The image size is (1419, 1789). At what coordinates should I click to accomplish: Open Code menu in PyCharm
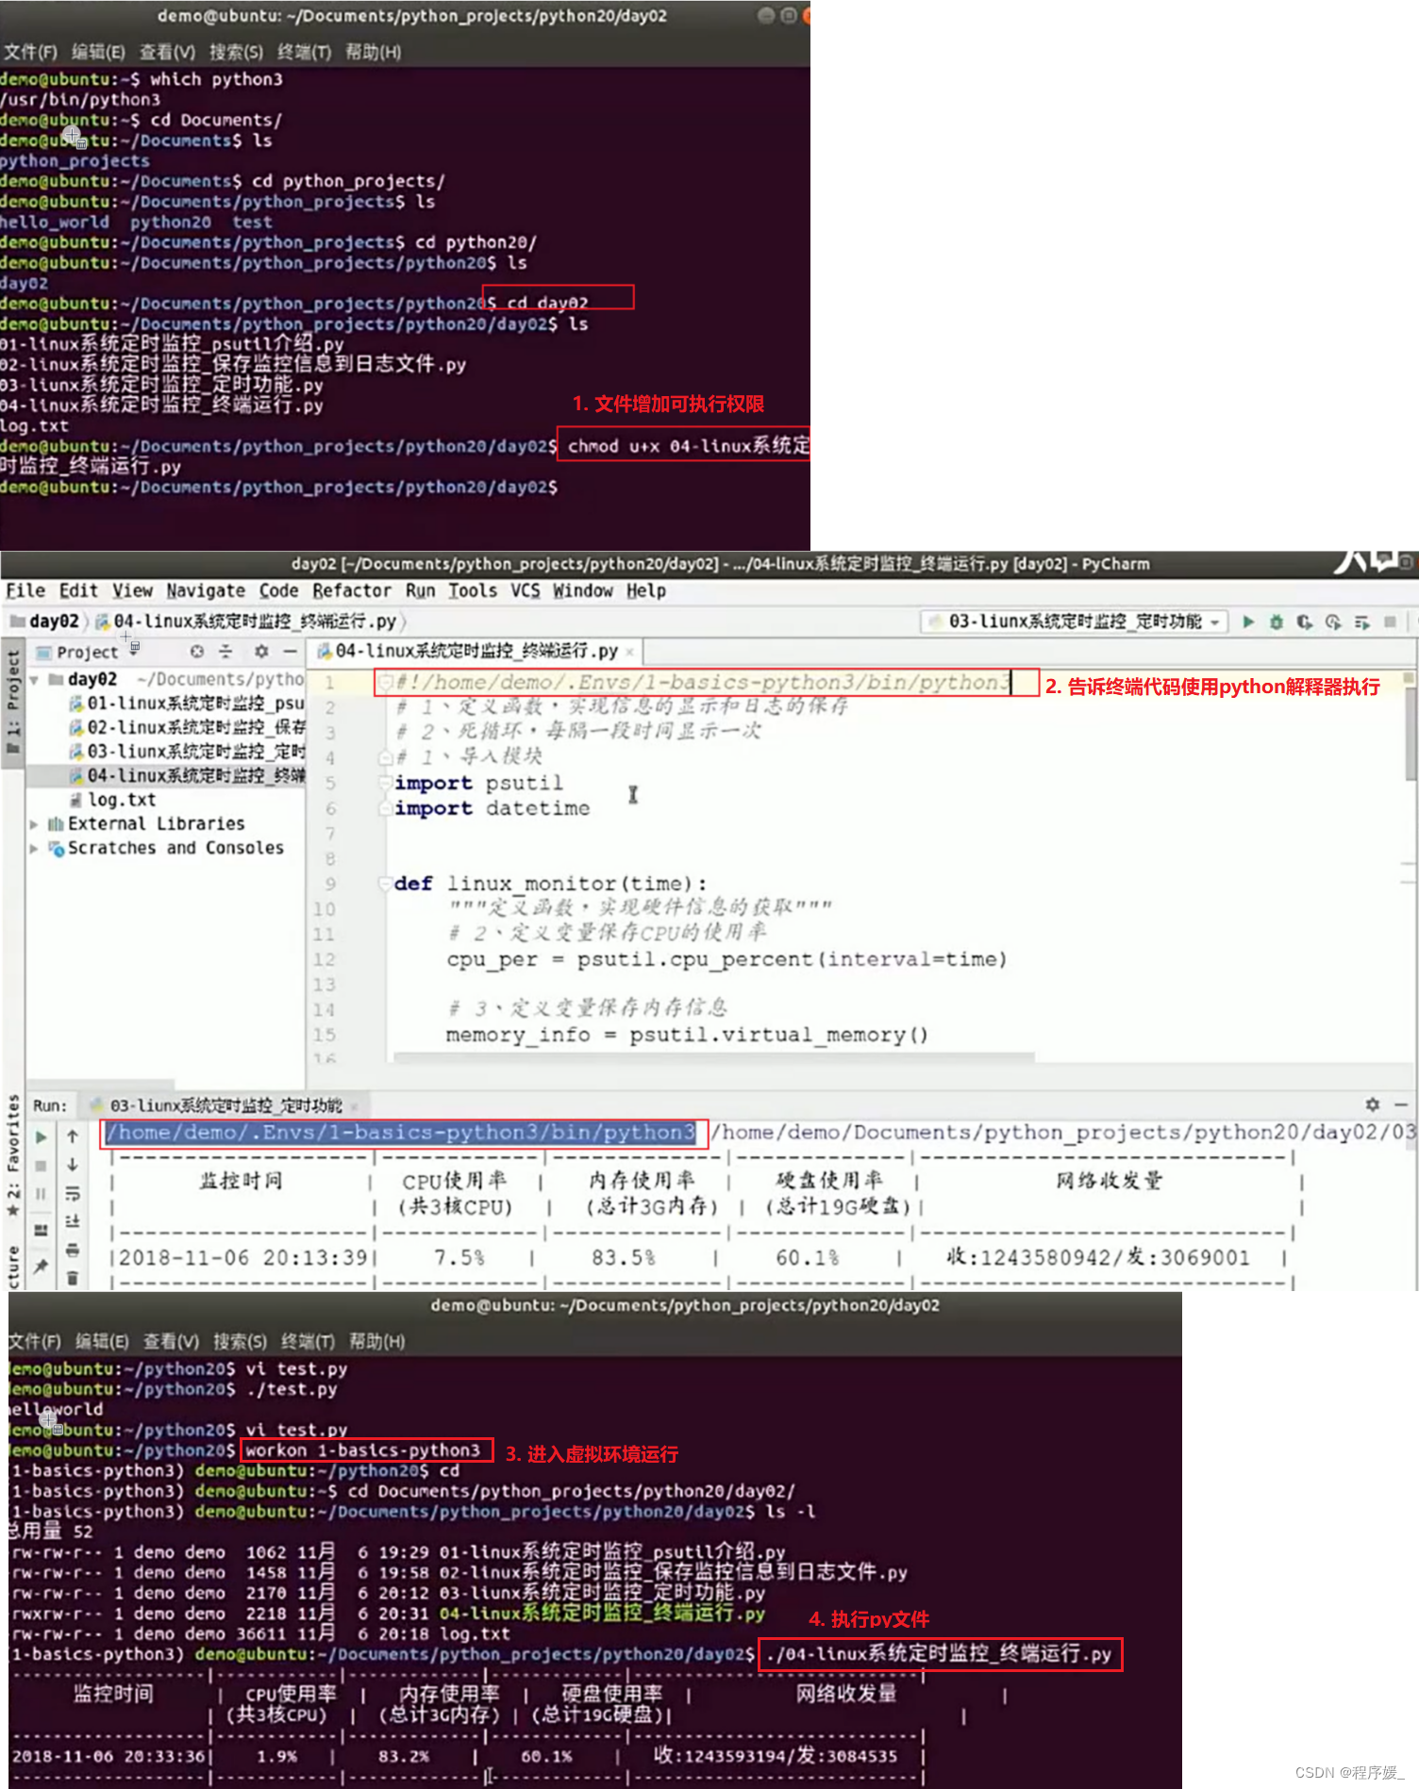coord(279,591)
